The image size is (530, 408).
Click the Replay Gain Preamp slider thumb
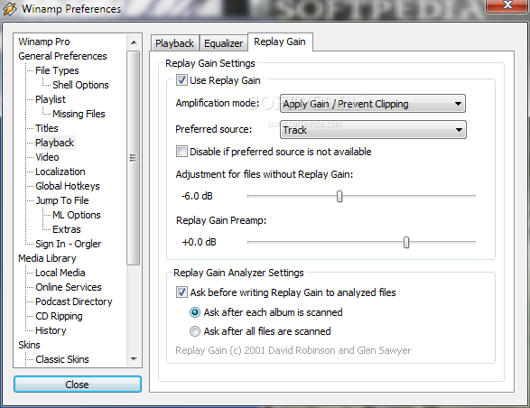click(406, 242)
